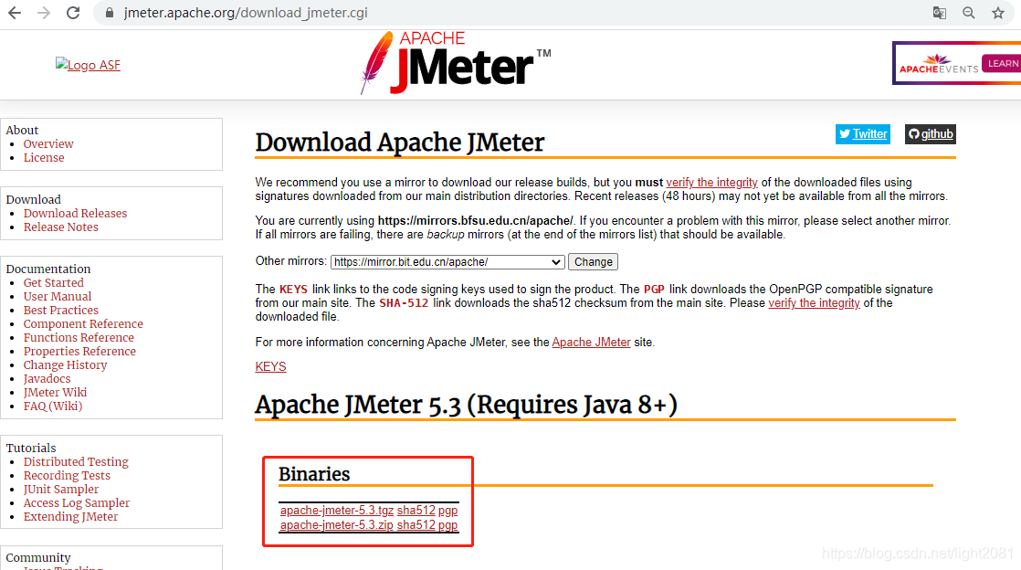Image resolution: width=1021 pixels, height=570 pixels.
Task: Open Javadocs link
Action: click(47, 378)
